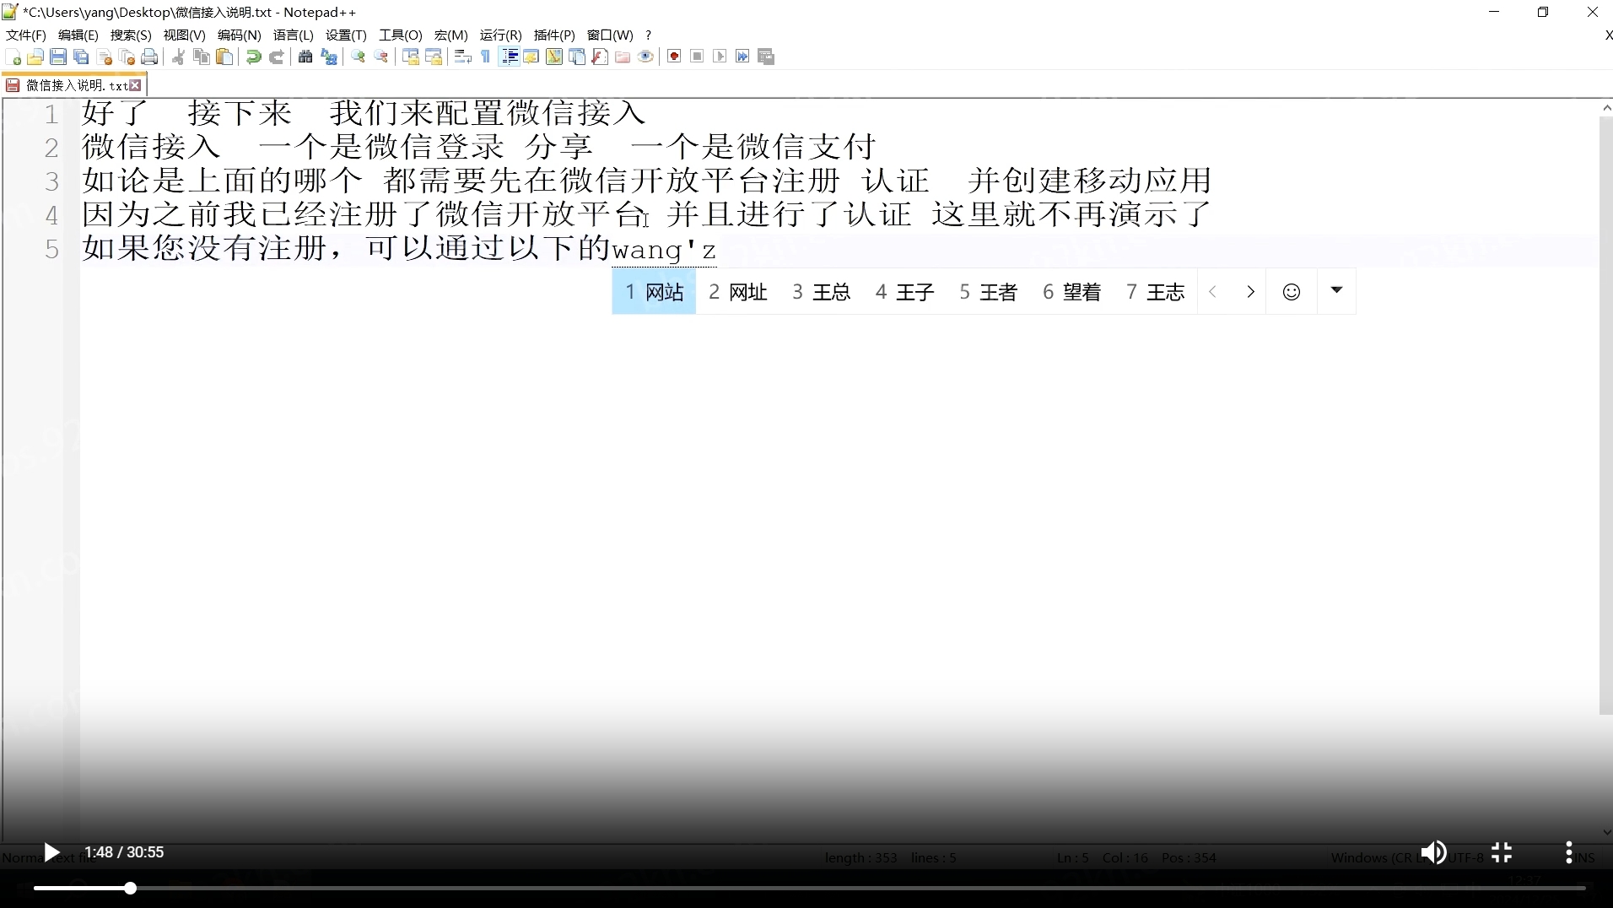The width and height of the screenshot is (1613, 908).
Task: Open the 编辑(E) menu
Action: (x=78, y=35)
